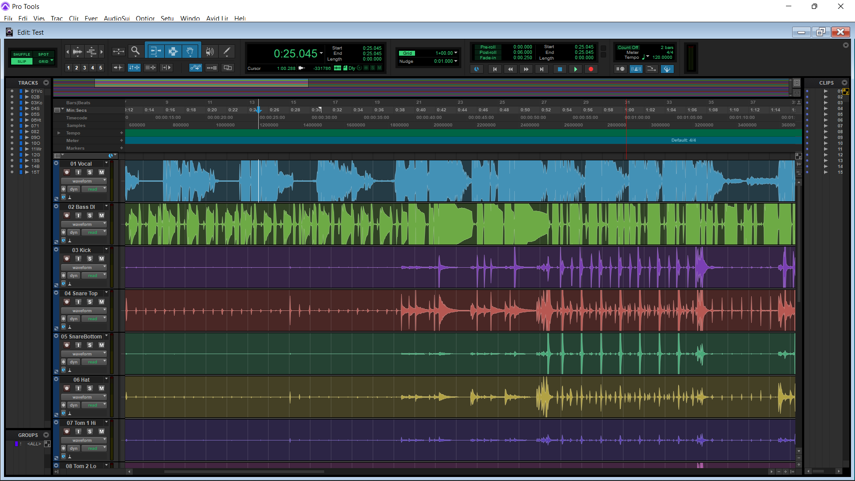Record-enable the 03 Kick track
The image size is (855, 481).
(x=67, y=259)
